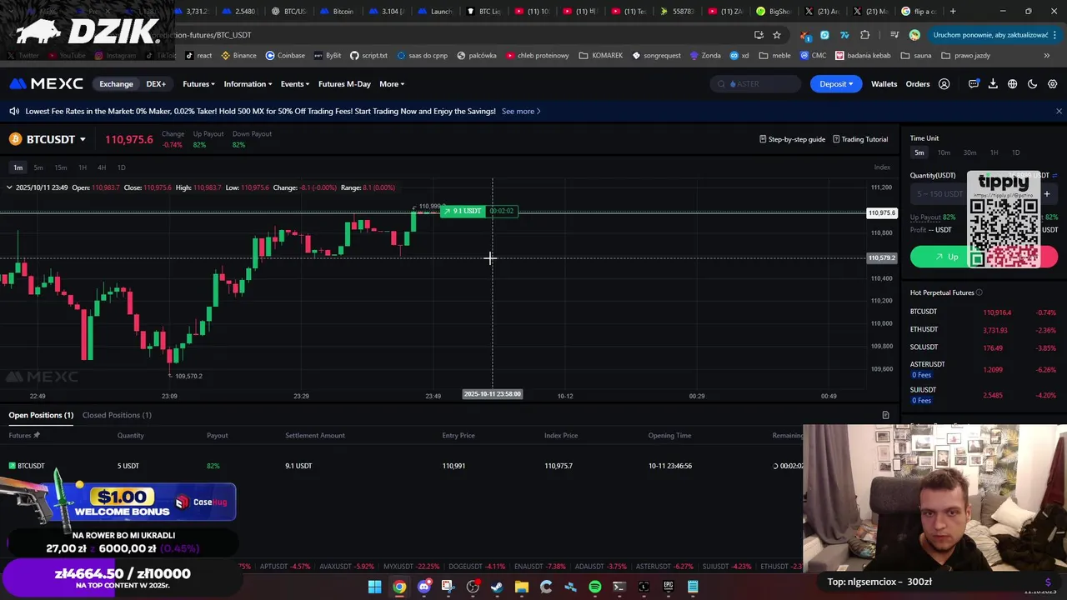
Task: Collapse the chart OHLC info chevron
Action: coord(9,187)
